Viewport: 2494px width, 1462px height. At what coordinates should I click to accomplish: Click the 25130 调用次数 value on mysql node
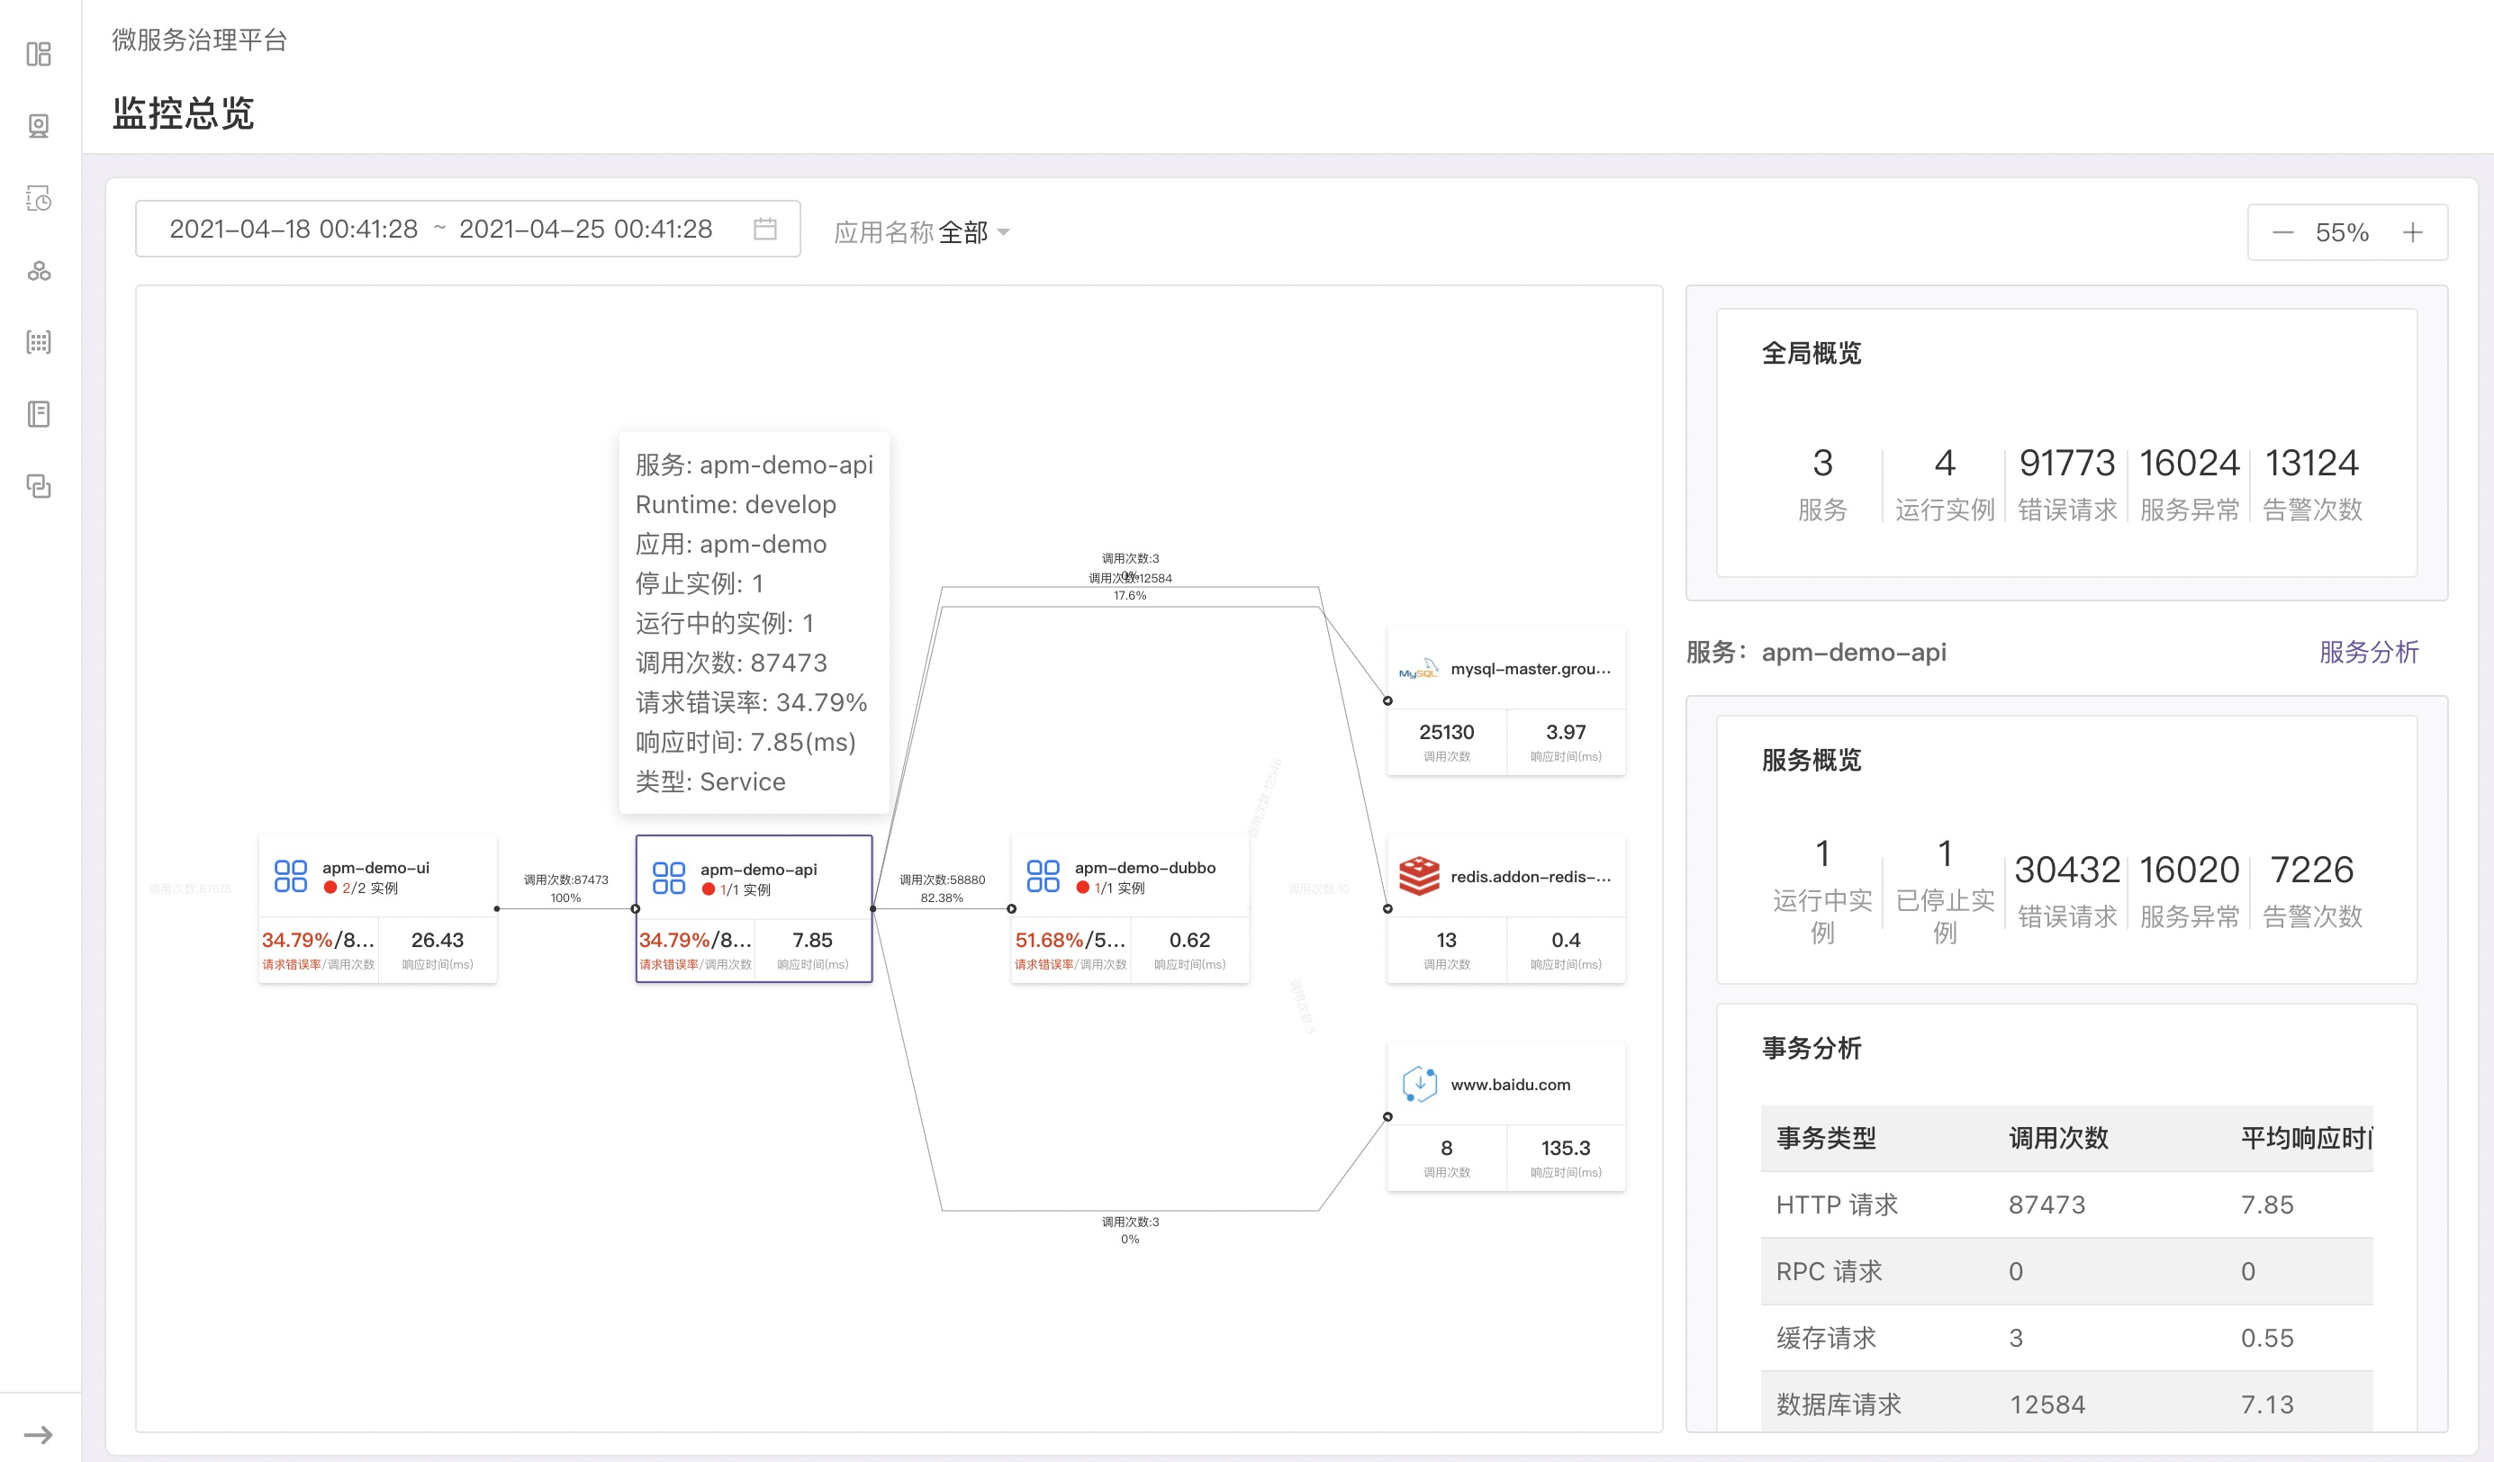click(x=1446, y=732)
